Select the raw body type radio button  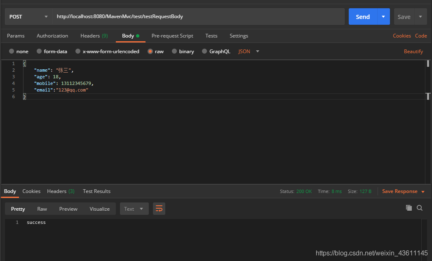[x=150, y=52]
